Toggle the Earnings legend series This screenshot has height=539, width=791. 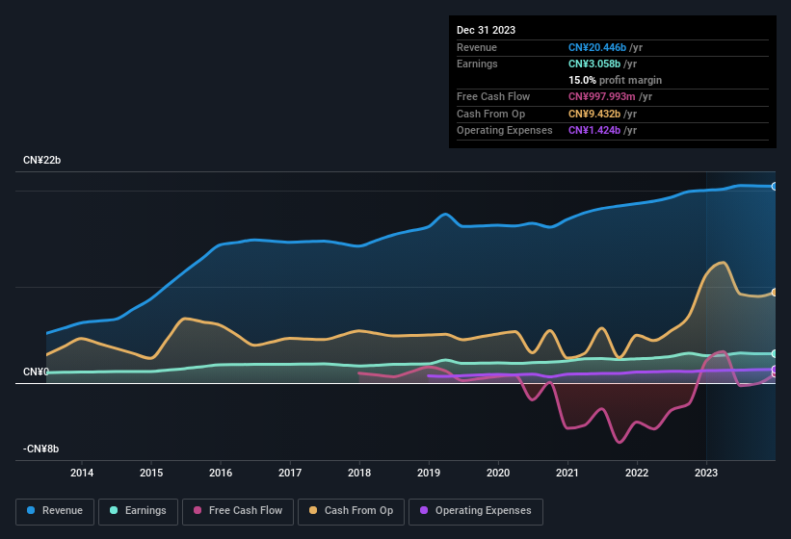[x=137, y=511]
